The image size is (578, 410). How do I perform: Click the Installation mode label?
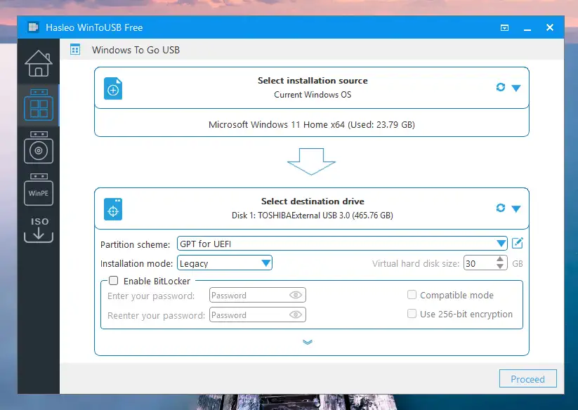[136, 263]
